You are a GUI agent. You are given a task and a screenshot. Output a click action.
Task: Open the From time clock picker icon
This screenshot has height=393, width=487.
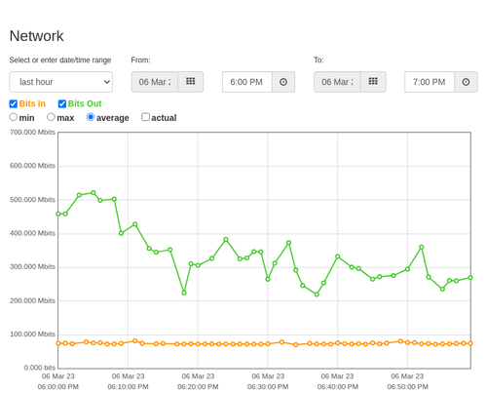tap(283, 82)
